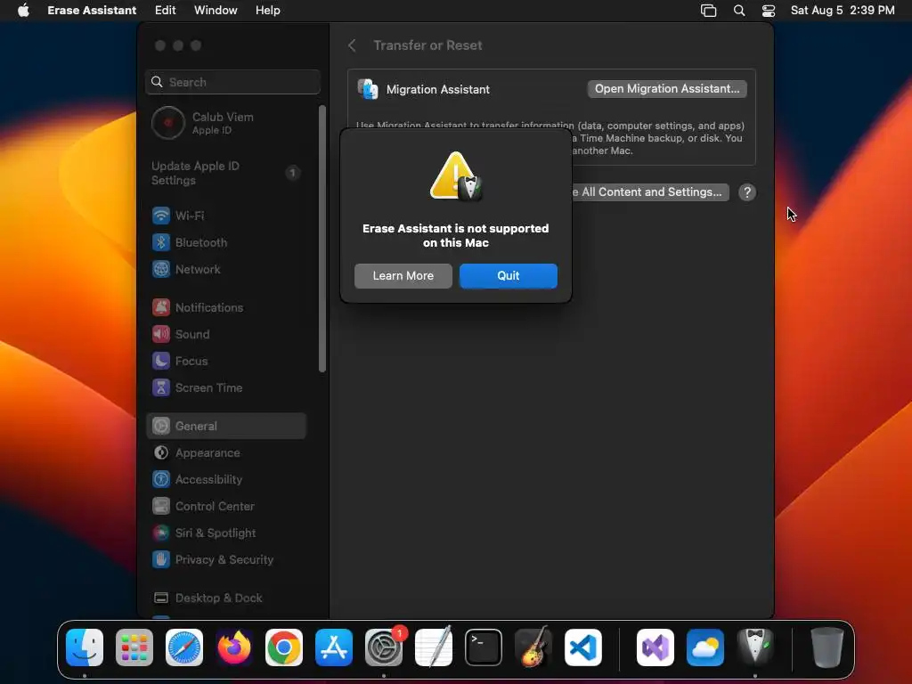
Task: Click Erase Assistant tuxedo icon in Dock
Action: pyautogui.click(x=755, y=647)
